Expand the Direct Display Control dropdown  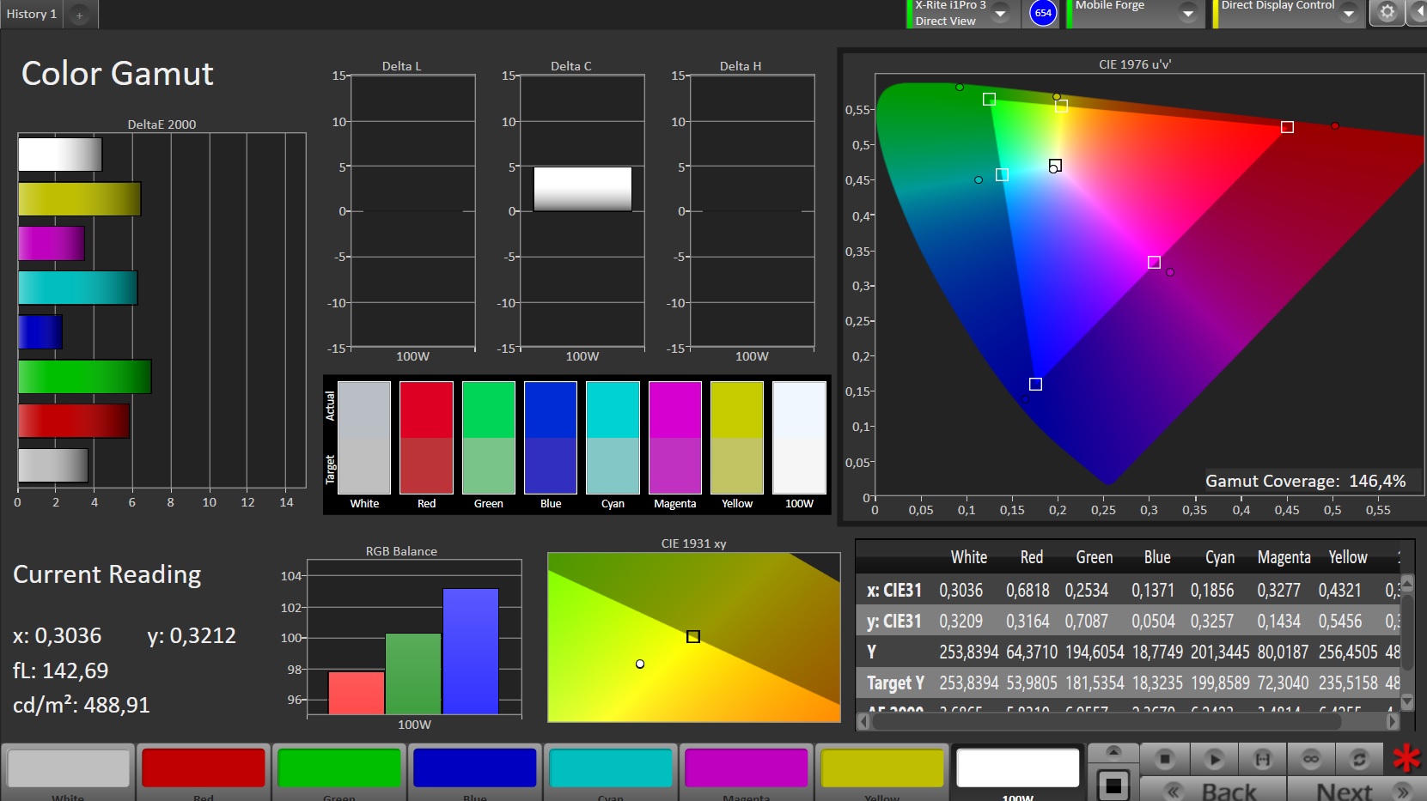tap(1348, 13)
